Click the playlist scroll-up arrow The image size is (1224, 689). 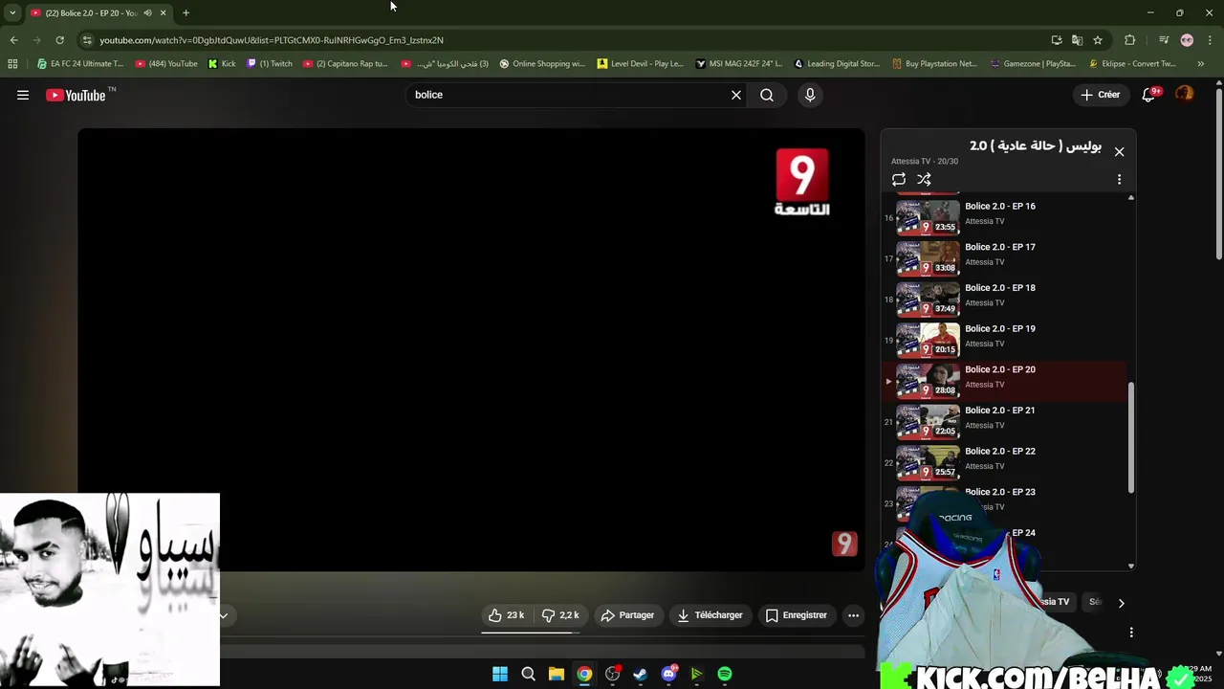tap(1131, 198)
